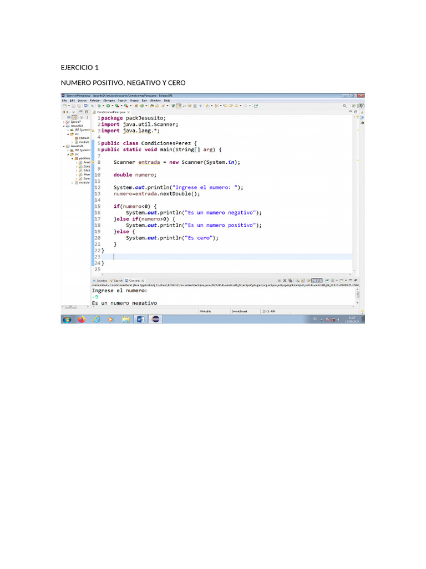
Task: Switch to the Javadoc tab
Action: pos(100,281)
